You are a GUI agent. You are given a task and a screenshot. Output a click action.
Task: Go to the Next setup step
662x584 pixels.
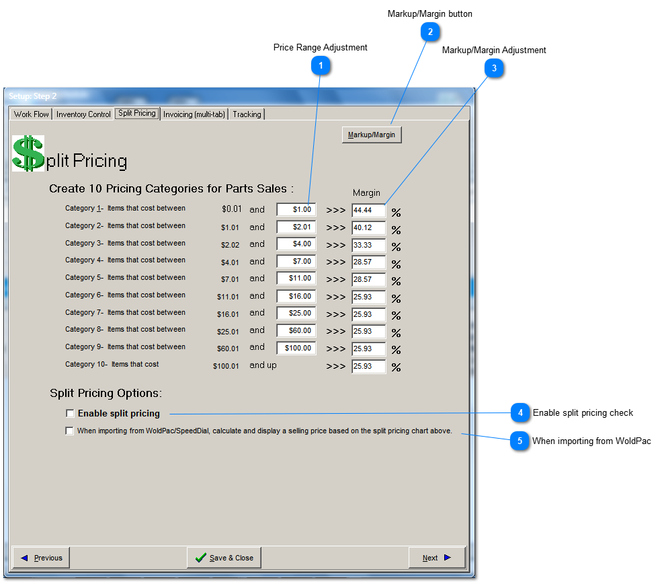pos(436,558)
